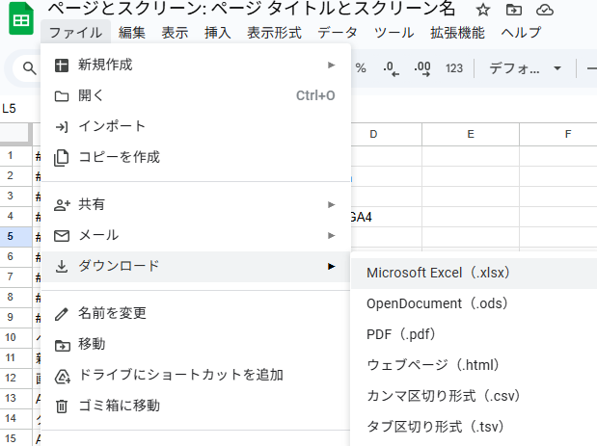This screenshot has width=597, height=446.
Task: Click the new spreadsheet icon beside 新規作成
Action: (x=62, y=66)
